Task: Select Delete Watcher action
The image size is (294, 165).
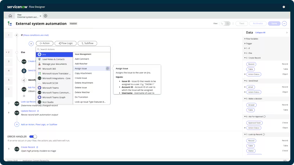Action: 82,92
